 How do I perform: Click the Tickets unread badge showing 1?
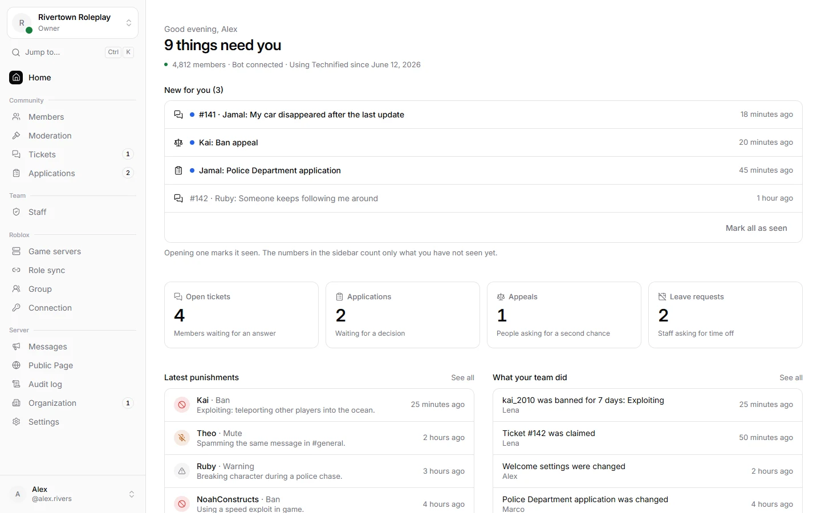pyautogui.click(x=128, y=154)
